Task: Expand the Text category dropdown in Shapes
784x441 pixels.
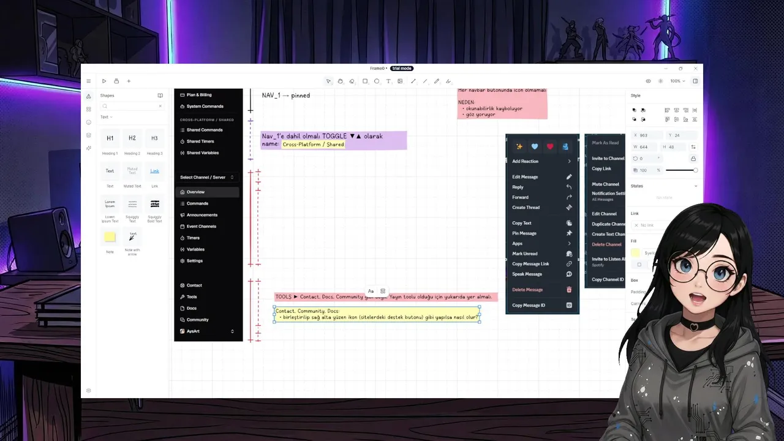Action: click(107, 117)
